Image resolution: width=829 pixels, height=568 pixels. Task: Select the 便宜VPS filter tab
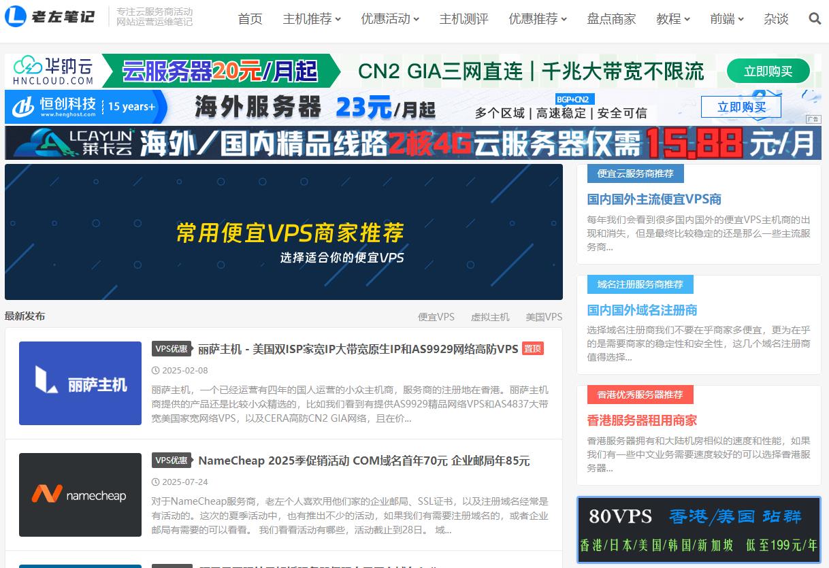click(436, 317)
